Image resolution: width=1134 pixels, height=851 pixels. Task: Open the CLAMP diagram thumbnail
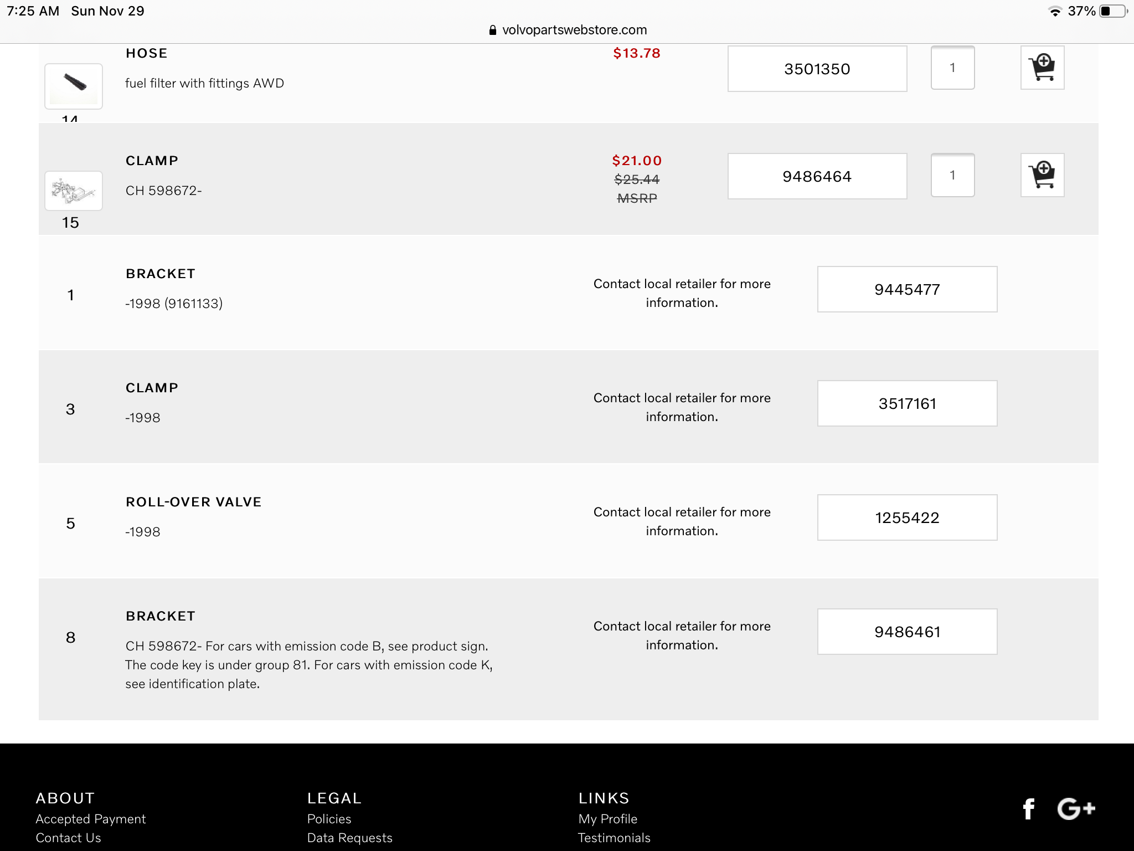pos(74,191)
